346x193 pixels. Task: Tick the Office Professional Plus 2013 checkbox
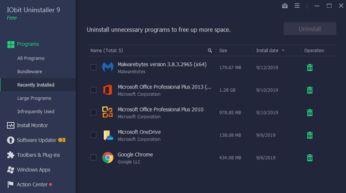(x=93, y=90)
